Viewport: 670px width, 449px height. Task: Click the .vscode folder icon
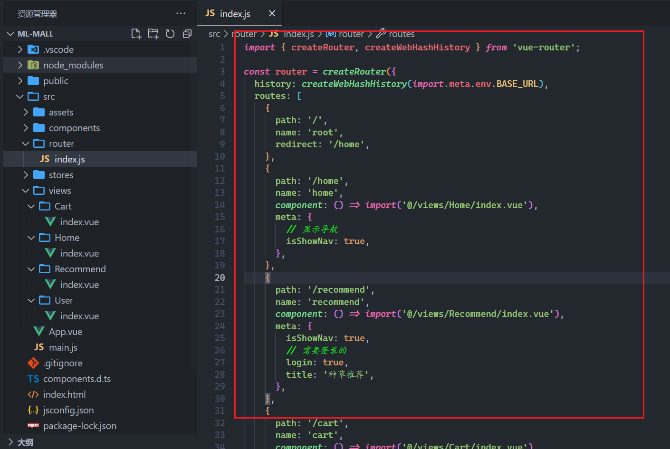pyautogui.click(x=33, y=49)
